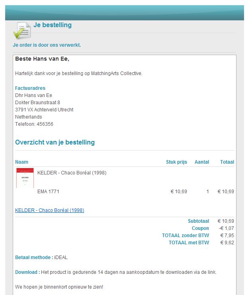The height and width of the screenshot is (295, 250).
Task: Click the 'Coupon' discount label
Action: [200, 228]
